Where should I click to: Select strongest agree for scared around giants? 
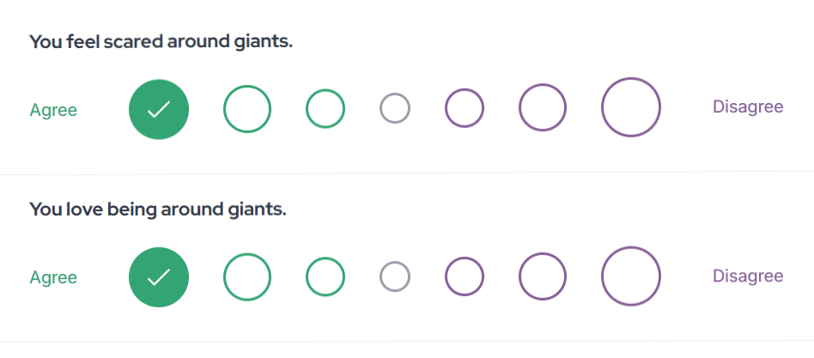click(x=159, y=109)
